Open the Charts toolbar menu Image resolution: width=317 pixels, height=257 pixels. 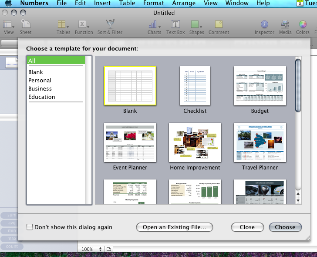click(x=154, y=27)
